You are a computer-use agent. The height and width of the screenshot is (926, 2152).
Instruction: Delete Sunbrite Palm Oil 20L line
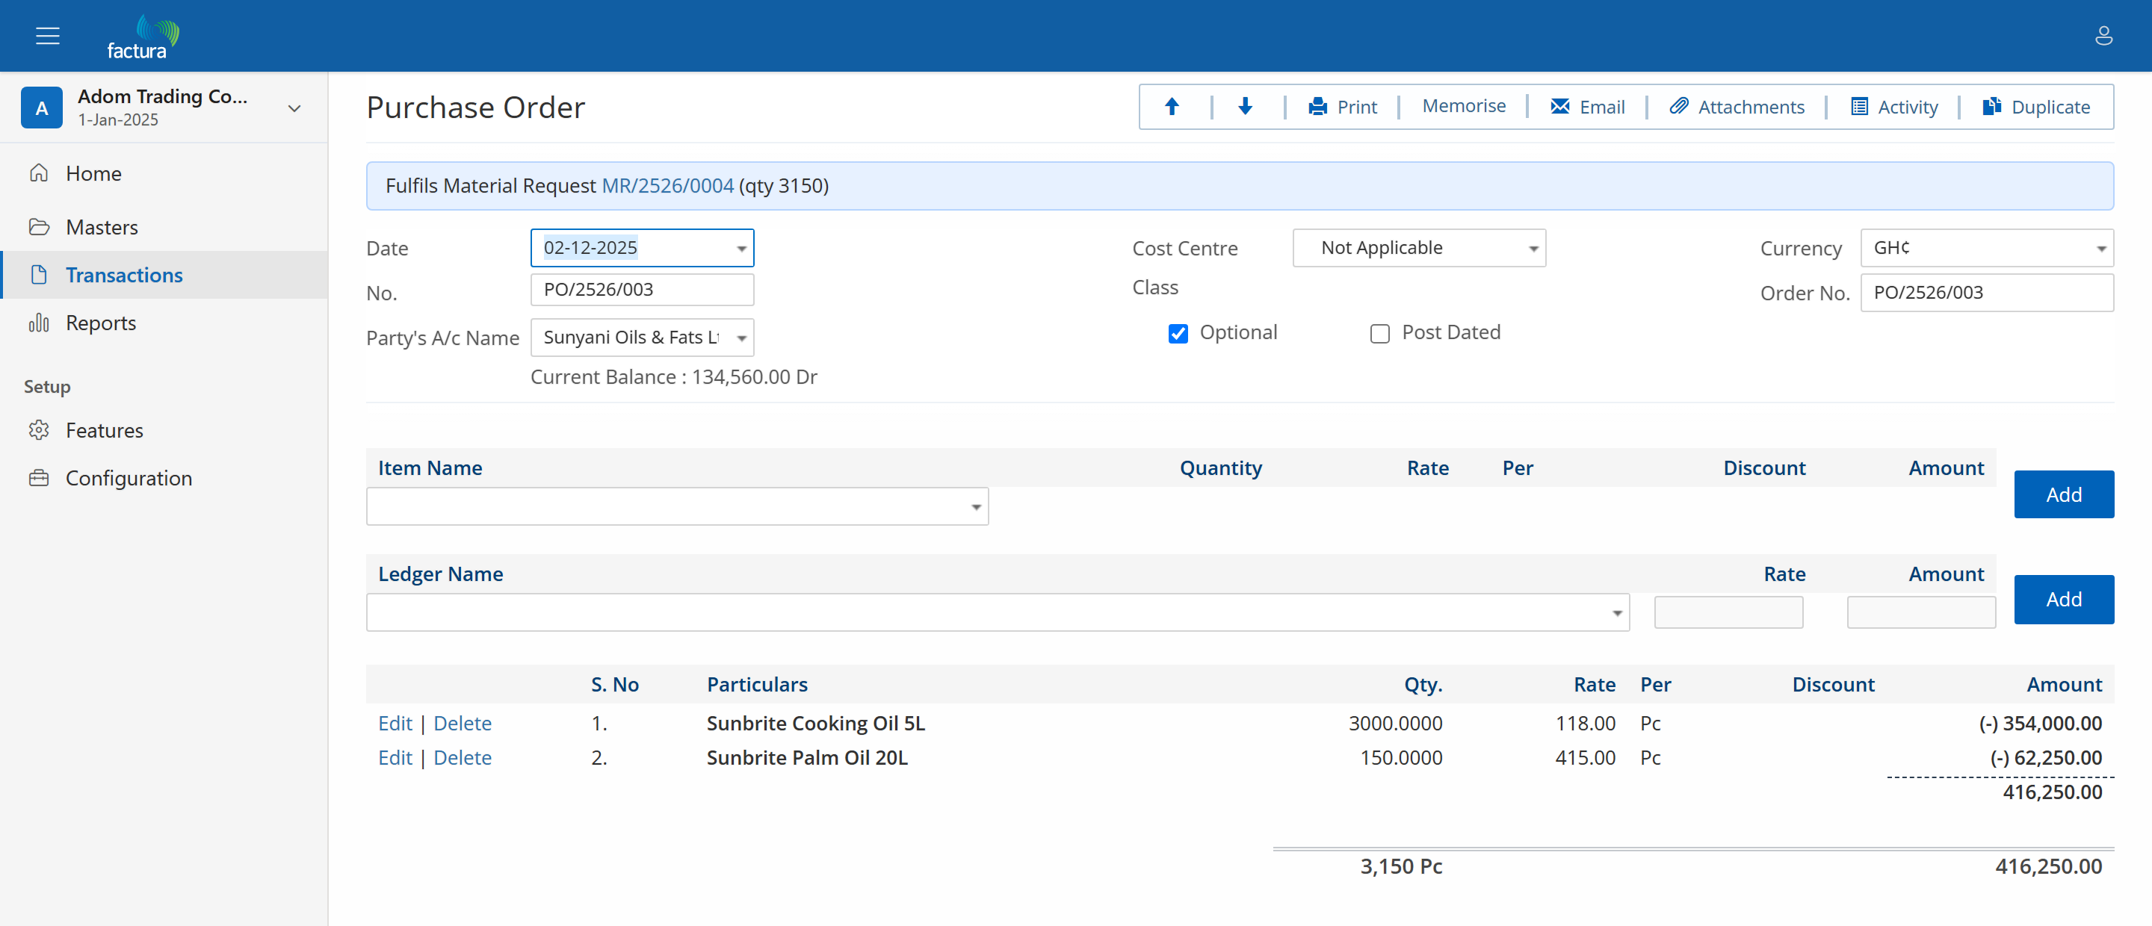(462, 757)
